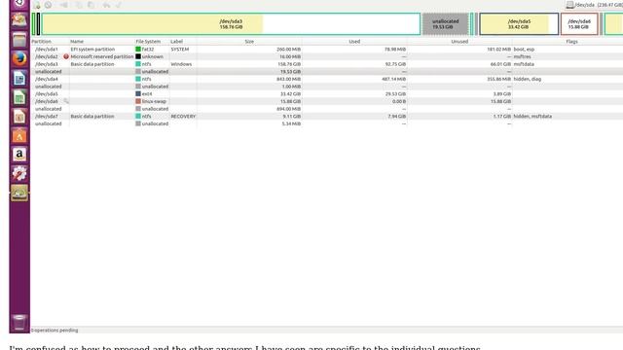The image size is (623, 350).
Task: Select the unallocated 19.53 GiB block in disk map
Action: click(x=446, y=23)
